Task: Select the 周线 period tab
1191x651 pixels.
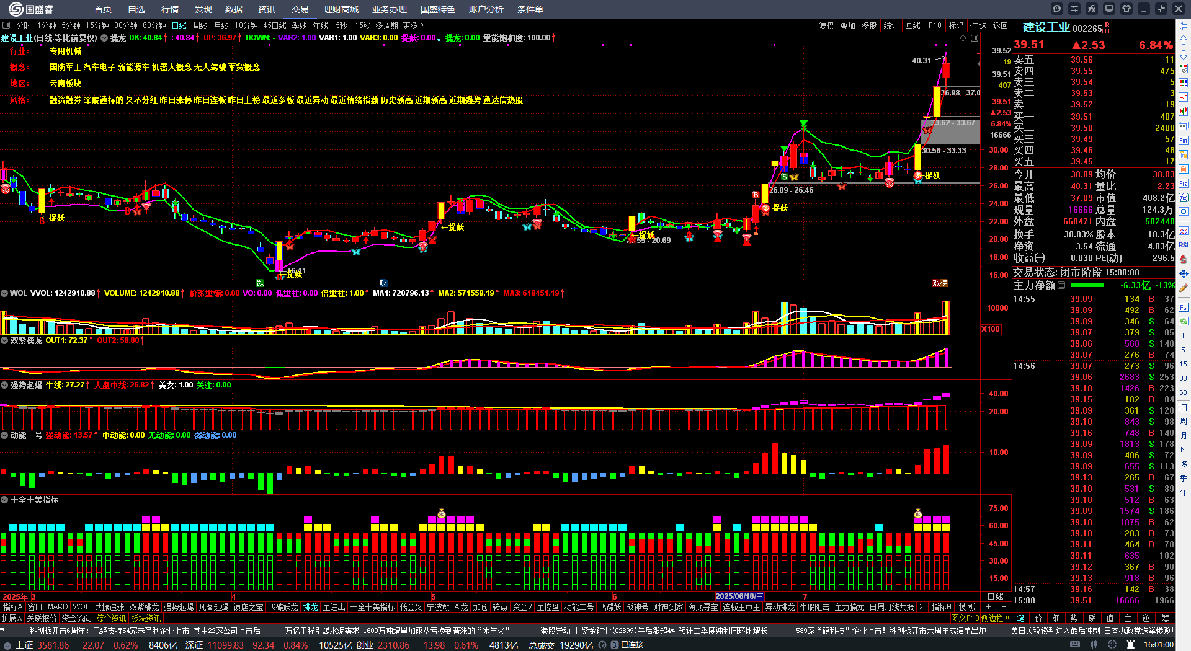Action: click(200, 25)
